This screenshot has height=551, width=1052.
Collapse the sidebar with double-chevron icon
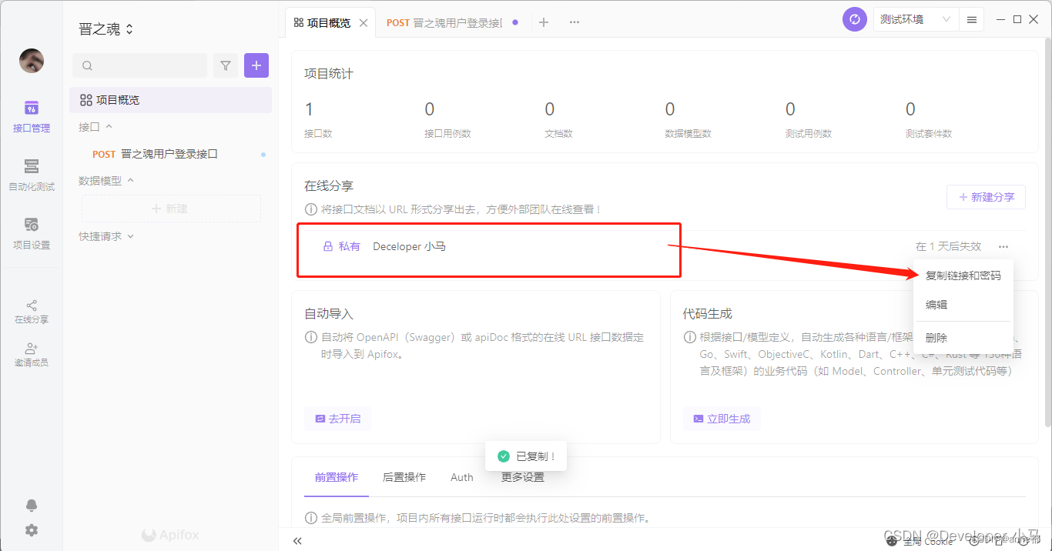(297, 541)
